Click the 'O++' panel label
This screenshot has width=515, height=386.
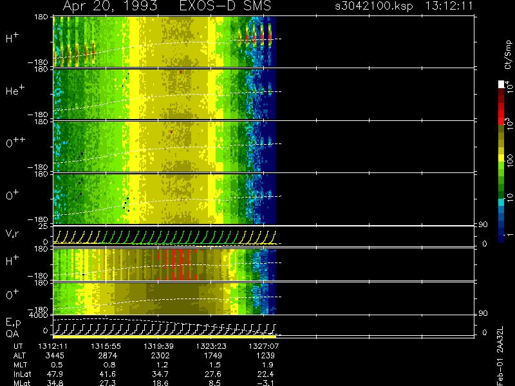click(x=15, y=142)
